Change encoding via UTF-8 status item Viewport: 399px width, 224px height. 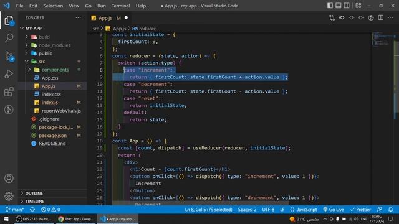pos(268,210)
